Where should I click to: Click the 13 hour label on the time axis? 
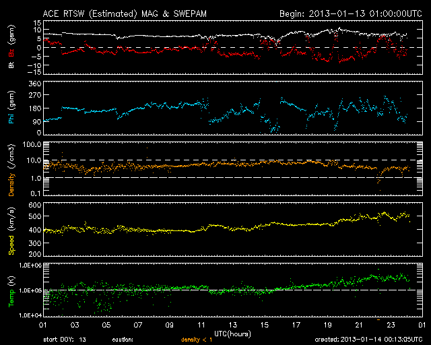[x=233, y=325]
